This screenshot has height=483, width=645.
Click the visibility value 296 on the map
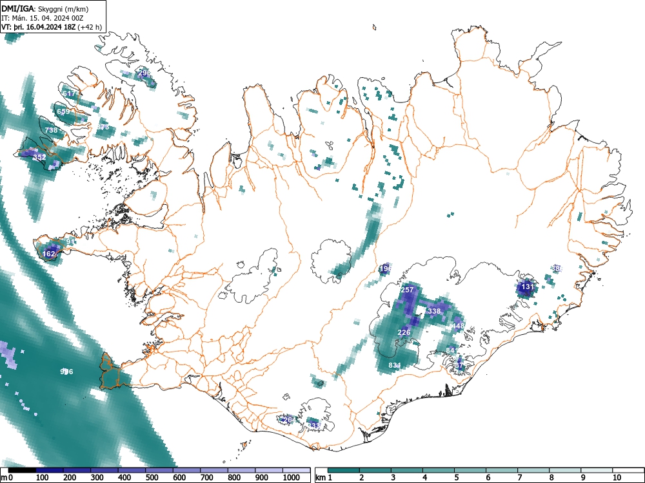[x=144, y=73]
